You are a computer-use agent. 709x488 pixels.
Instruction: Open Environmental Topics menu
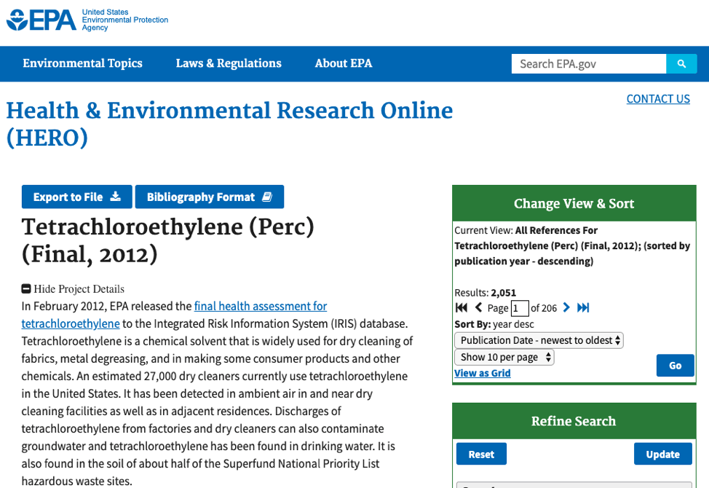coord(83,63)
